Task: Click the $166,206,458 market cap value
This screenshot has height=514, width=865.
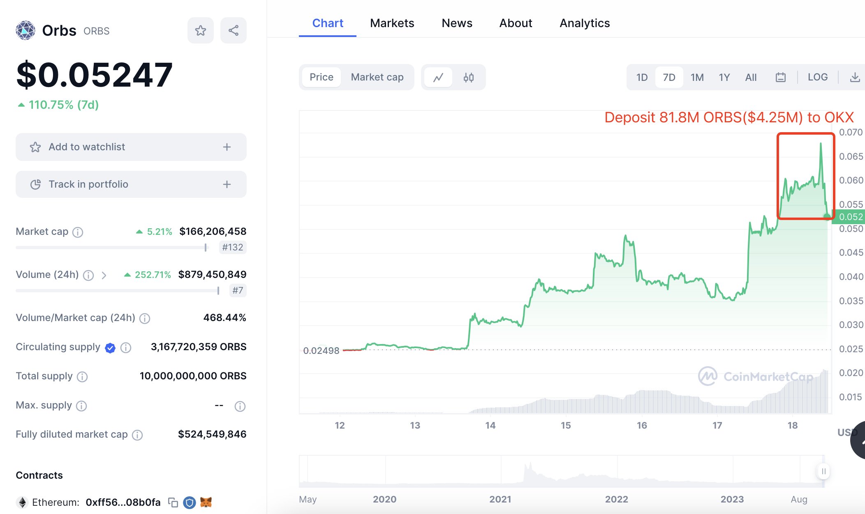Action: click(x=213, y=232)
